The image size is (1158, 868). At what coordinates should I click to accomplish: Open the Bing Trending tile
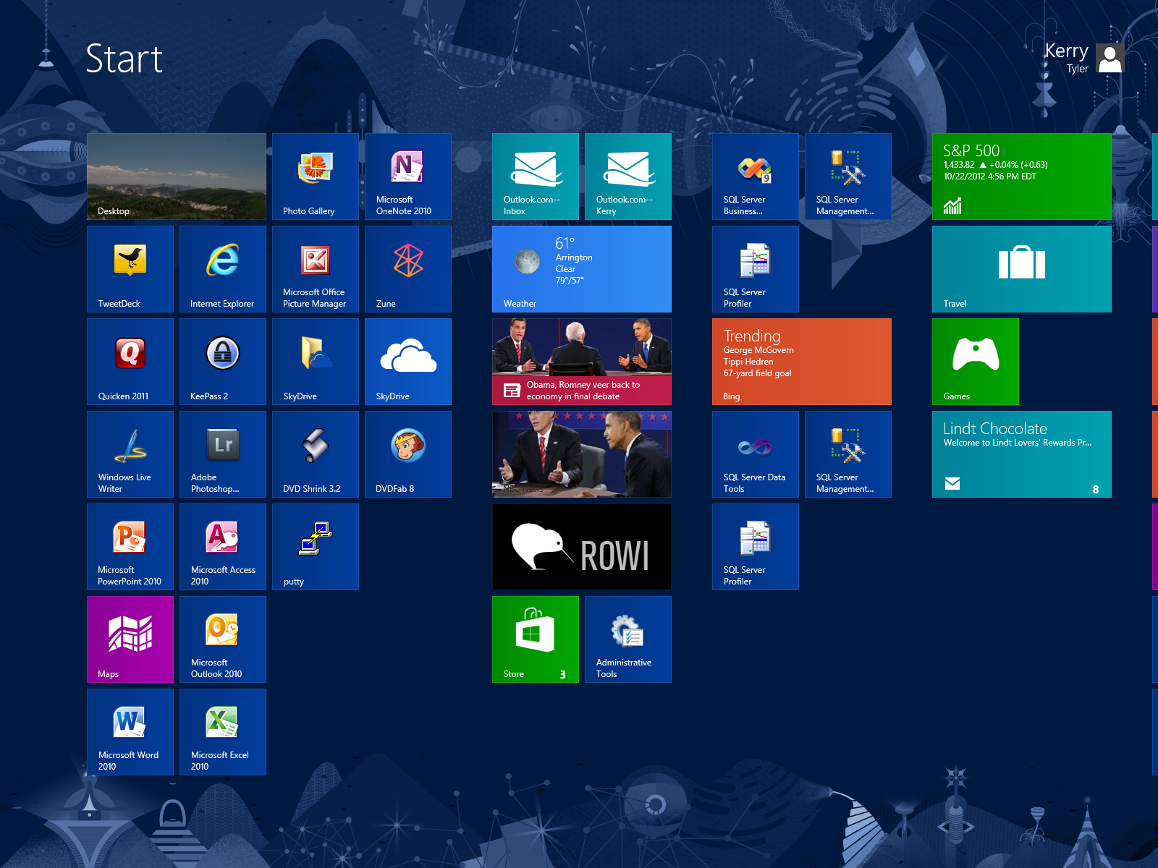[x=802, y=361]
